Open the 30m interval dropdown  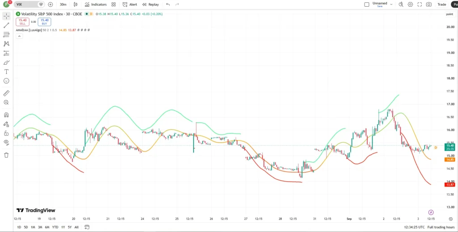coord(63,4)
